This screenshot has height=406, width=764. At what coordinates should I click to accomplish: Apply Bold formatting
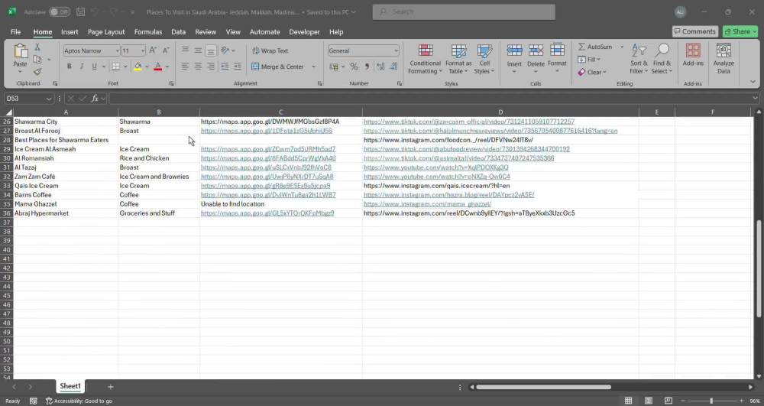tap(70, 67)
